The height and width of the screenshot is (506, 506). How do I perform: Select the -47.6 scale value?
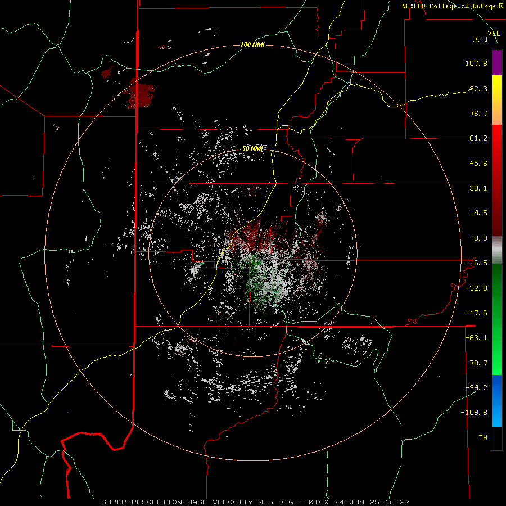coord(476,313)
